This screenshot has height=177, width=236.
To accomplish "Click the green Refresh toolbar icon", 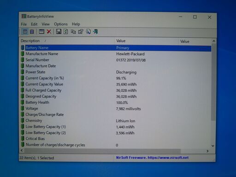I will (66, 31).
